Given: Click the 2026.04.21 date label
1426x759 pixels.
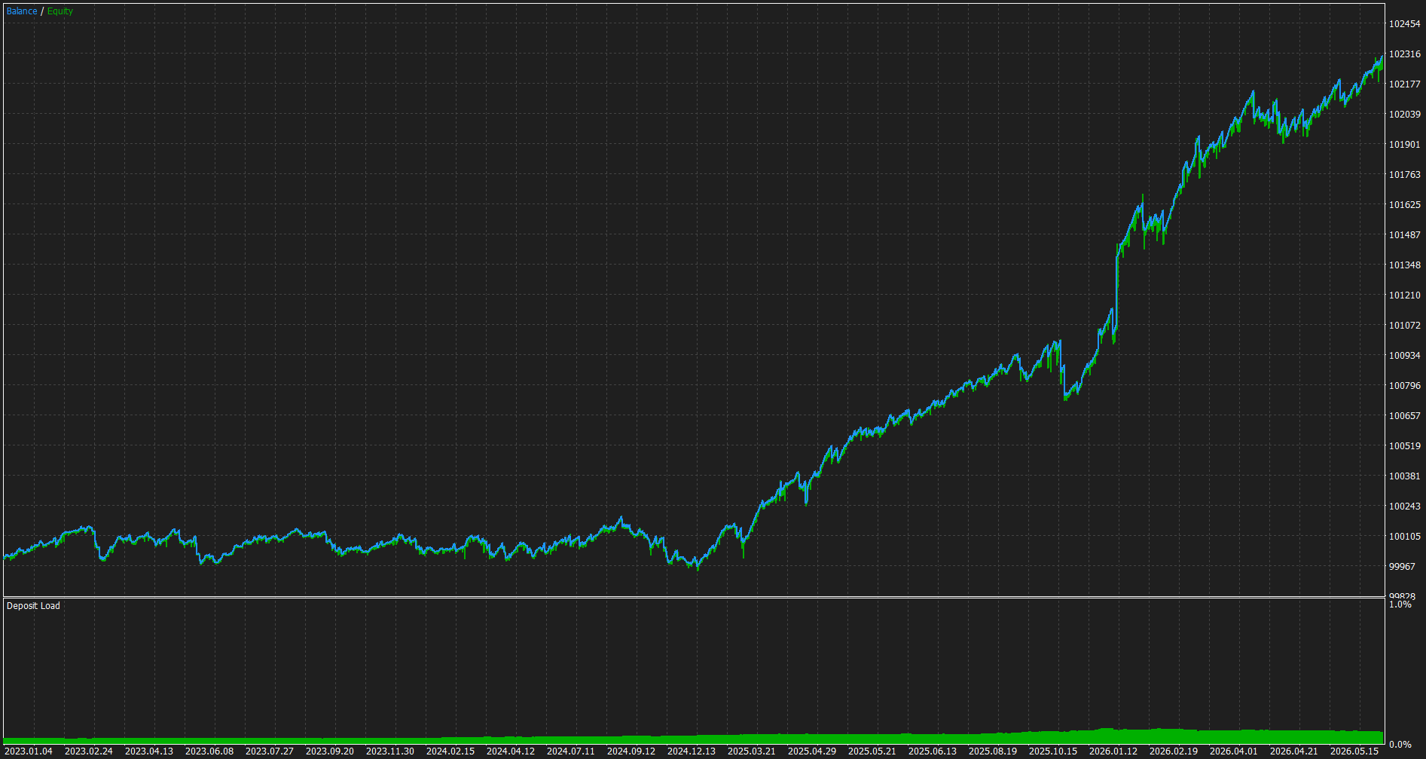Looking at the screenshot, I should [1294, 751].
